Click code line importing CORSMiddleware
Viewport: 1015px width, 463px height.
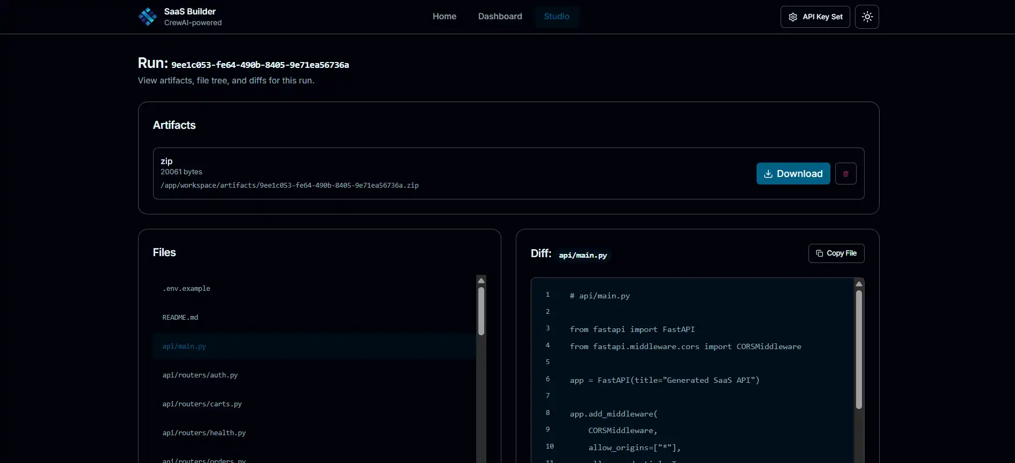[x=685, y=346]
